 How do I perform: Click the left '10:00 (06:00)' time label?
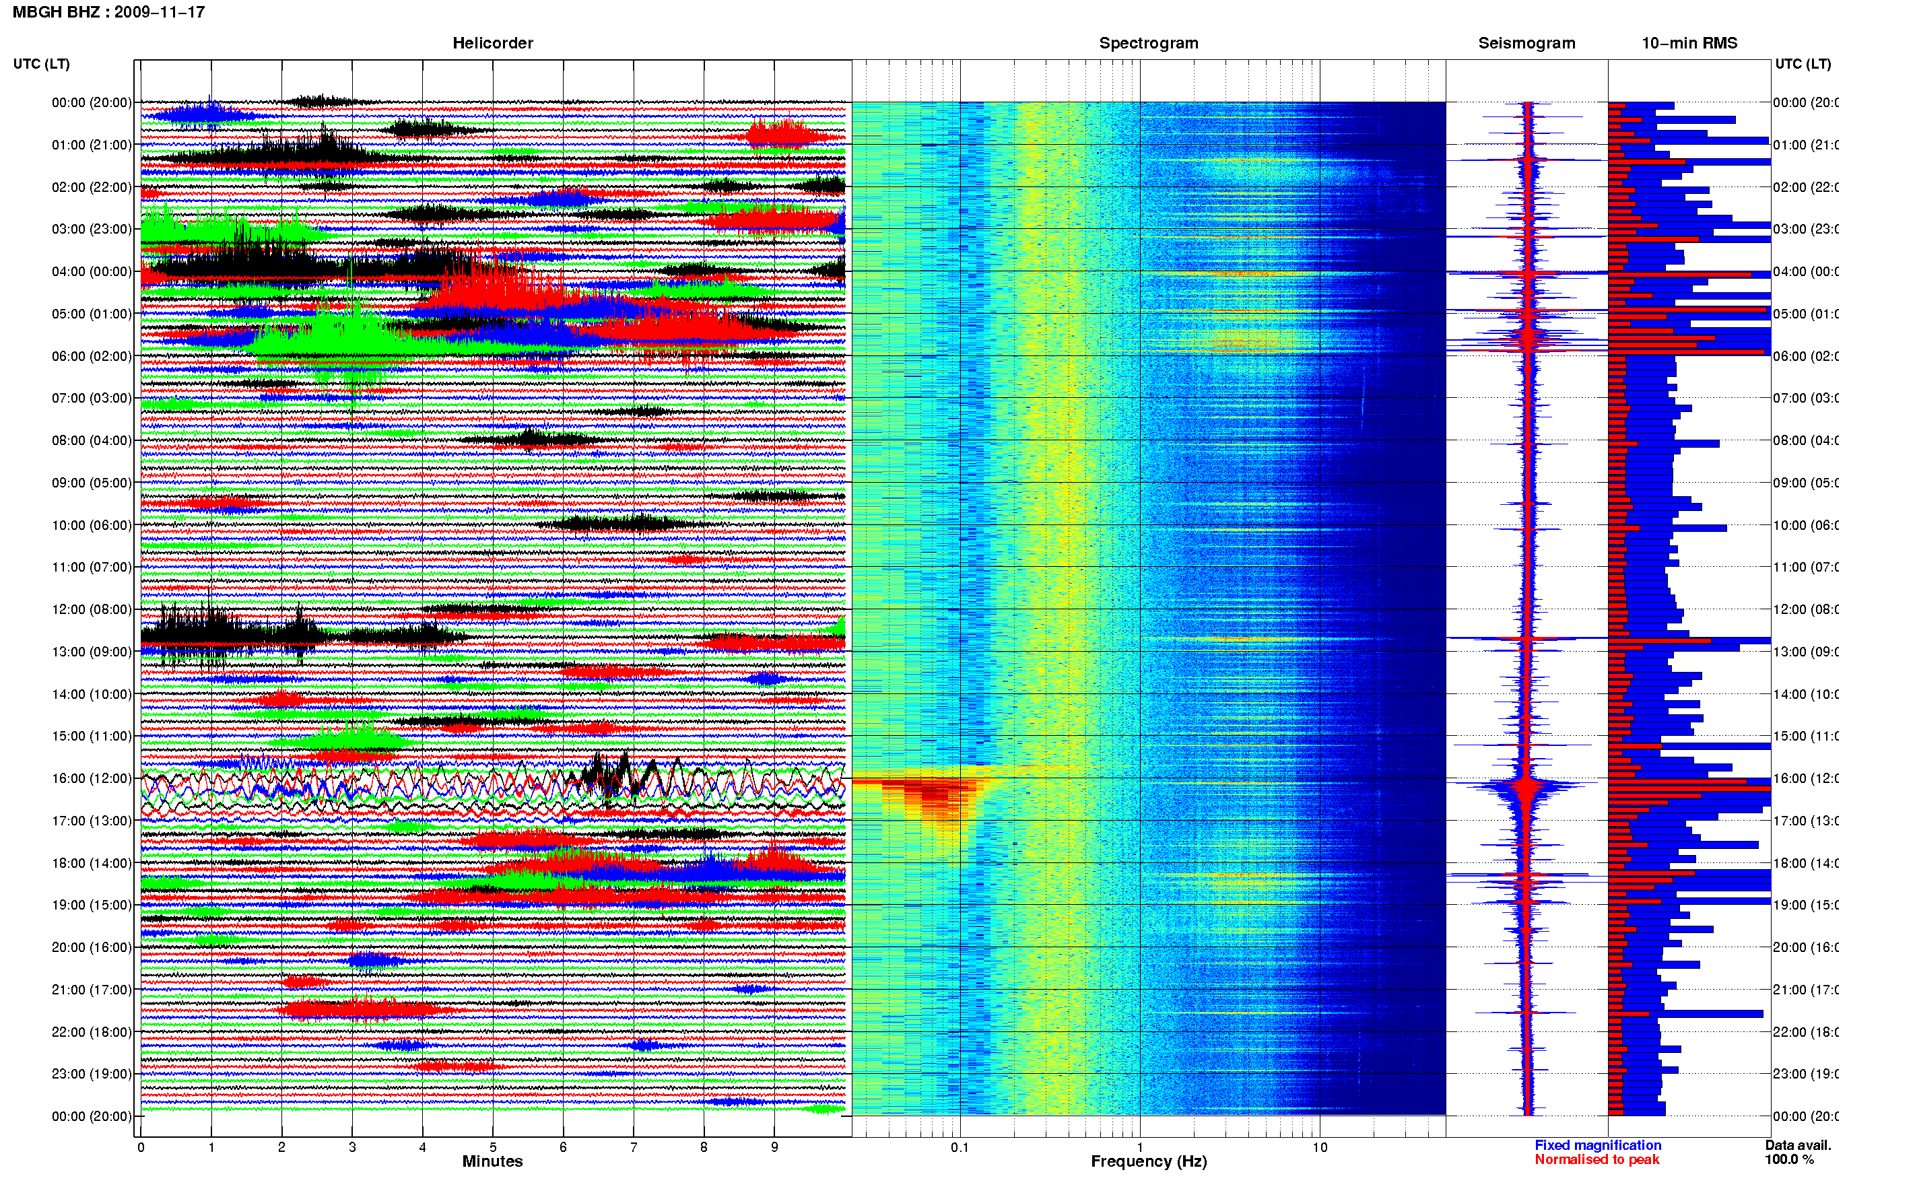[x=92, y=525]
